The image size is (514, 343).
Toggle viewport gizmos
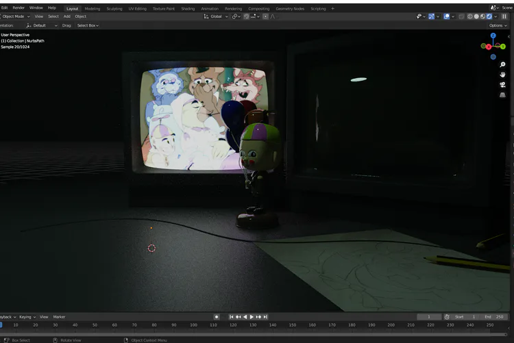click(x=431, y=16)
